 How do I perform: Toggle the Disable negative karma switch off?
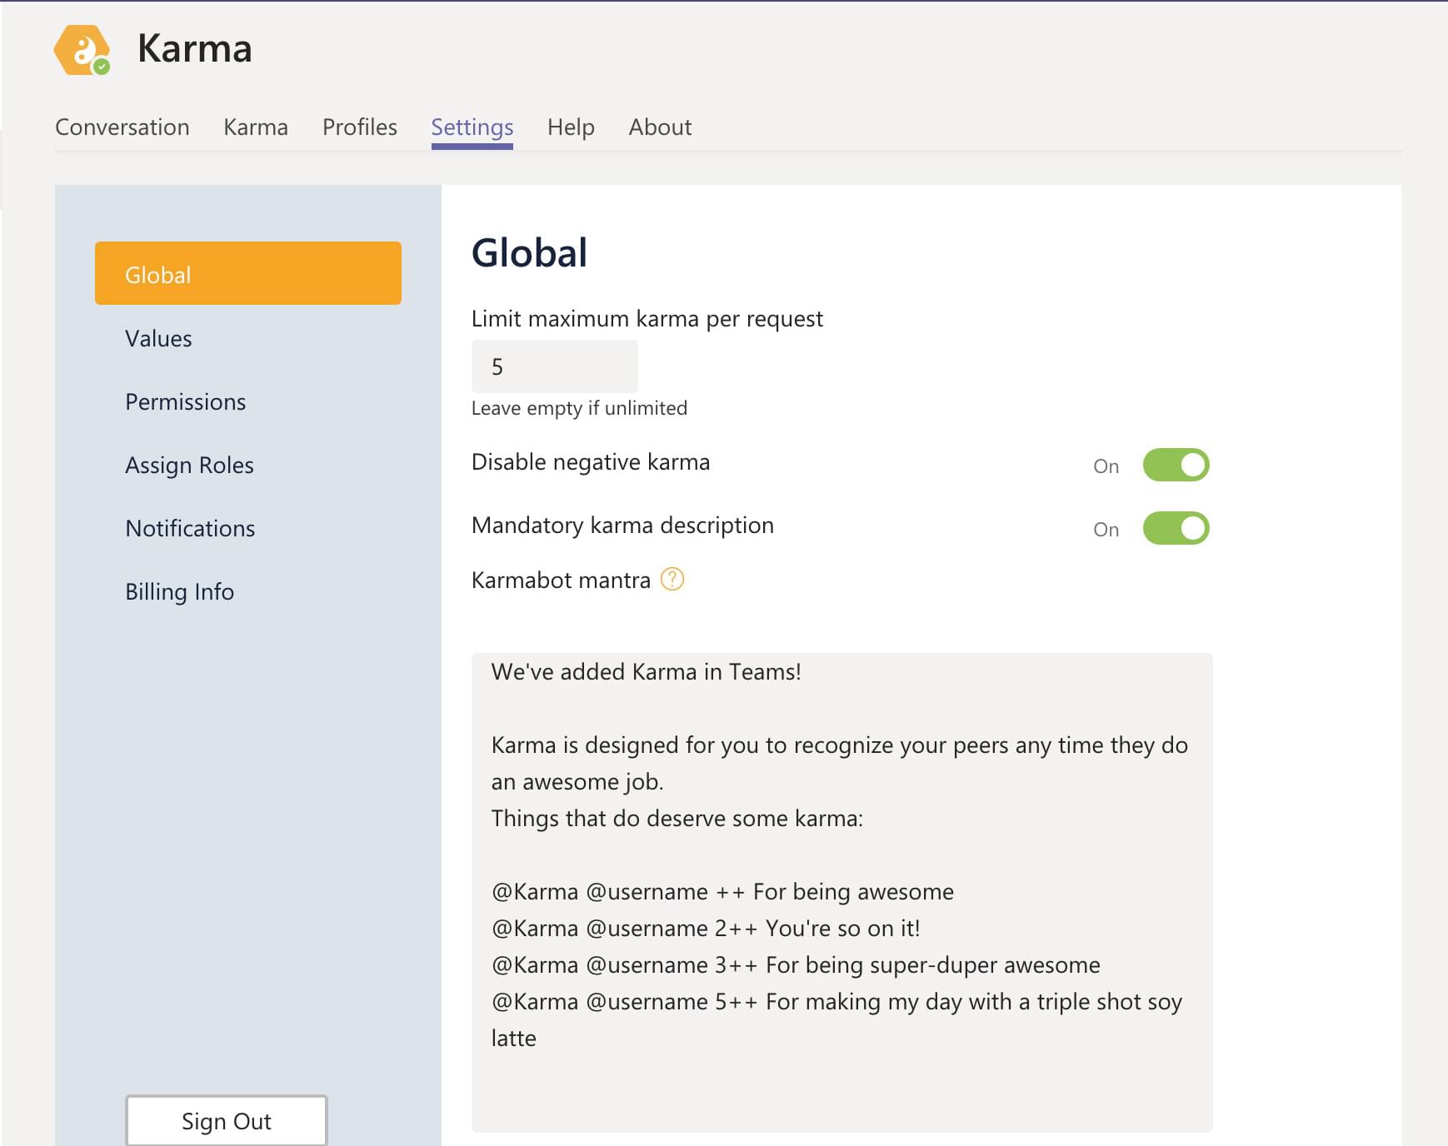pyautogui.click(x=1176, y=465)
